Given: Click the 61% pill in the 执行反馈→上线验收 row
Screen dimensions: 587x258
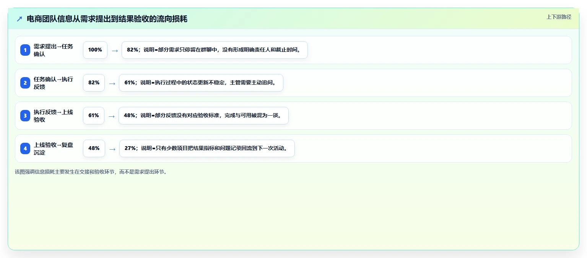Looking at the screenshot, I should tap(94, 116).
